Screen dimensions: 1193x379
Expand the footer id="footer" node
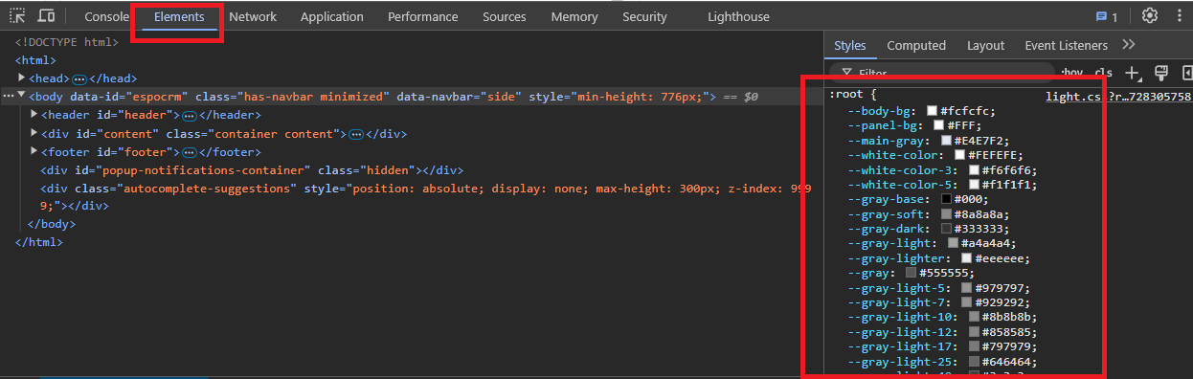tap(34, 152)
